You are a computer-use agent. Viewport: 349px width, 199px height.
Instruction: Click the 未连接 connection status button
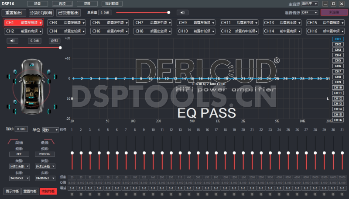tap(334, 13)
